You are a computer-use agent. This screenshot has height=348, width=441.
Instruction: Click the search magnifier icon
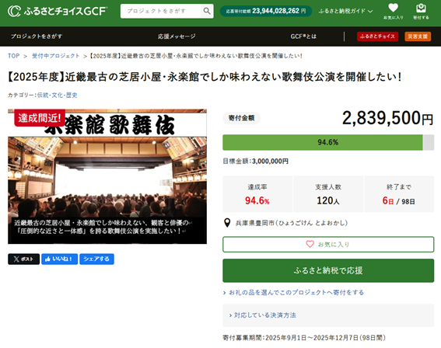pyautogui.click(x=207, y=11)
